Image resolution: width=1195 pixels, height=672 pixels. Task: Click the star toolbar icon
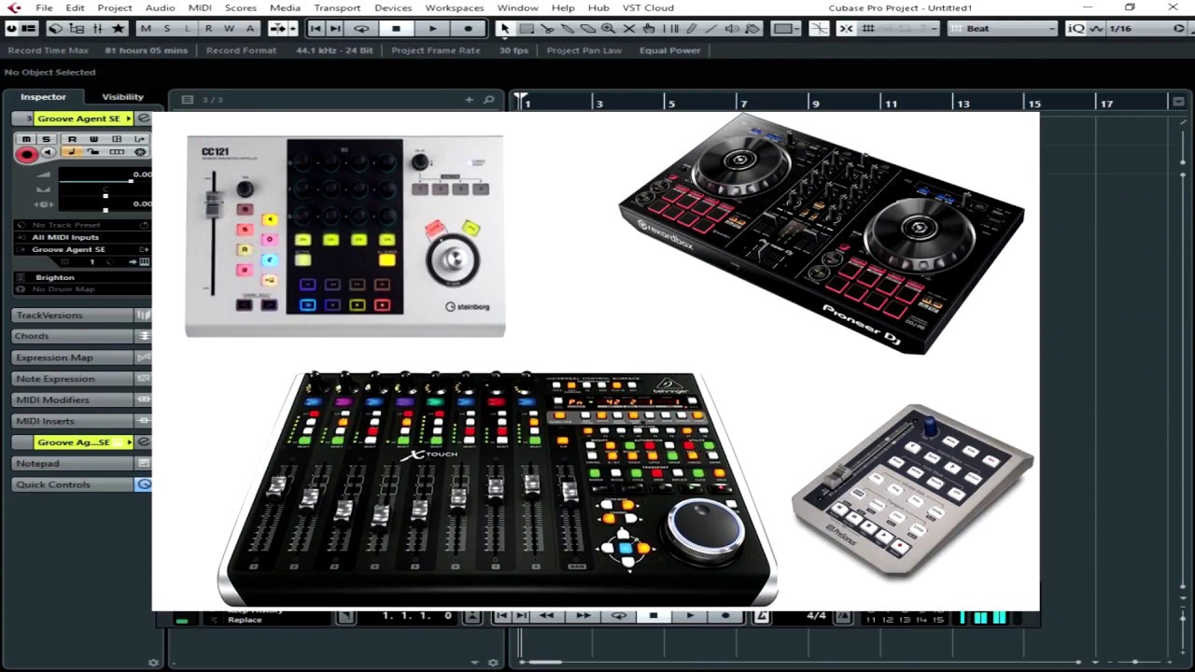click(x=118, y=29)
